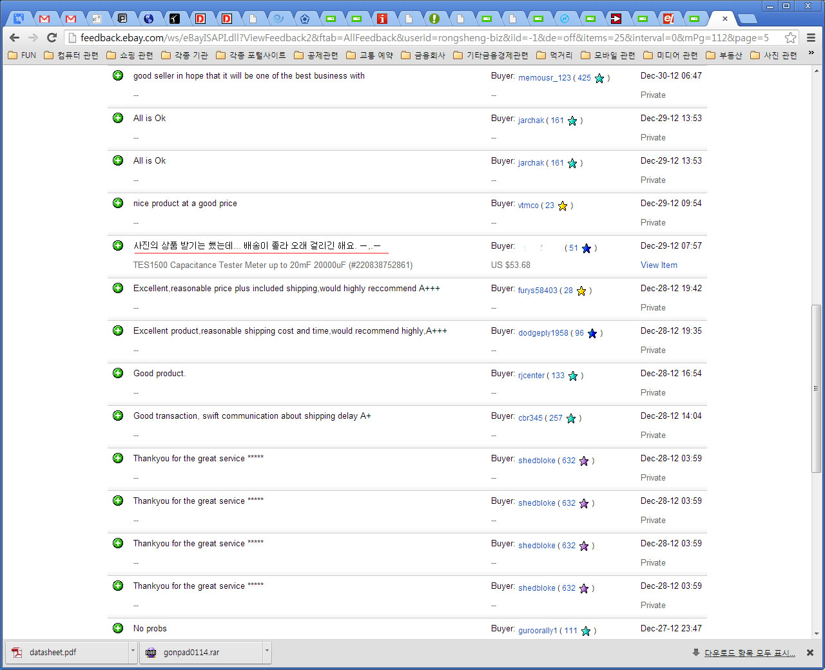Close the downloads bar

coord(810,653)
